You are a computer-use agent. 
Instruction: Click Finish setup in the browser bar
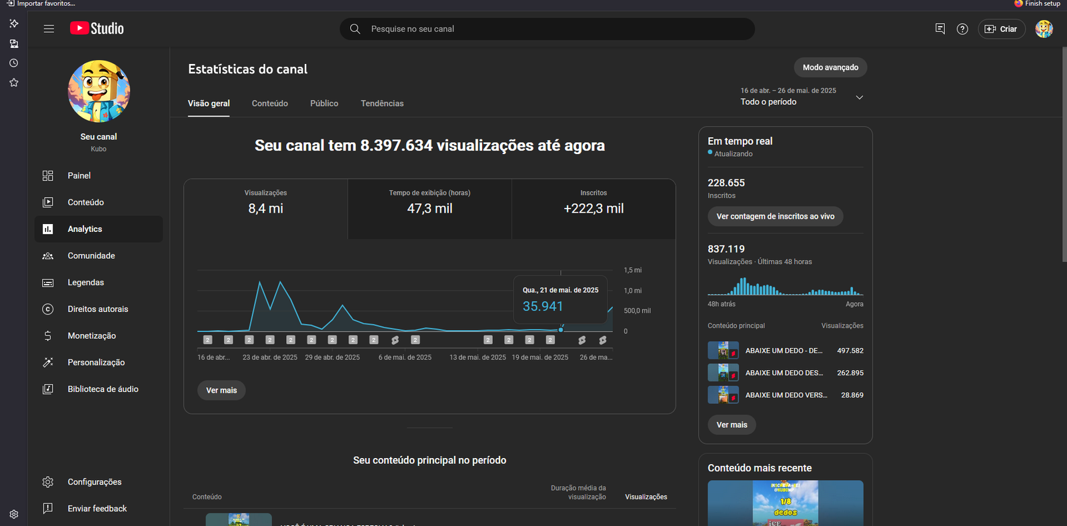[x=1037, y=4]
